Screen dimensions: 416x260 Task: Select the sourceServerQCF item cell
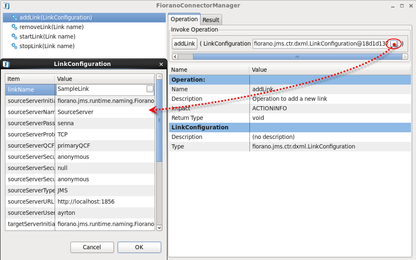[x=30, y=146]
